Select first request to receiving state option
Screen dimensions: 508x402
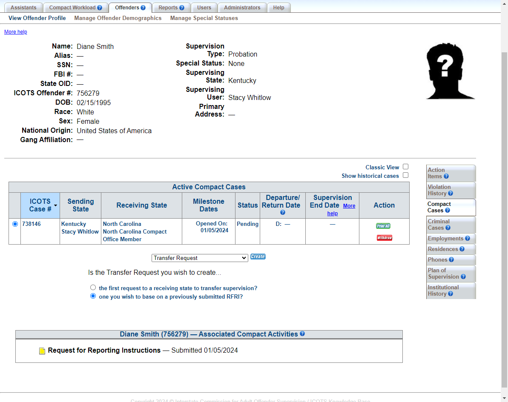tap(93, 288)
